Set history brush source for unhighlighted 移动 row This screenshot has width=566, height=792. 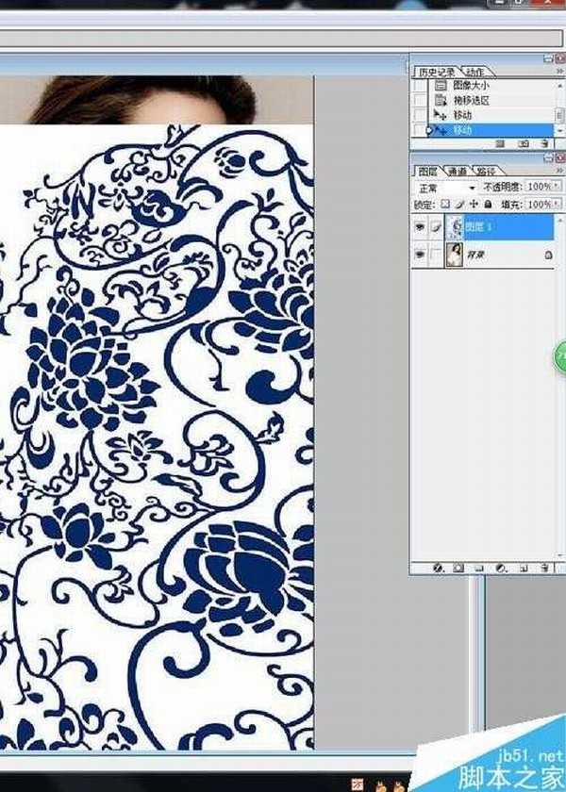pos(420,115)
